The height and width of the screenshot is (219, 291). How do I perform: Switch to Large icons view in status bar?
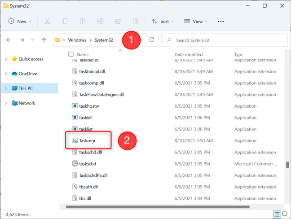pos(285,214)
